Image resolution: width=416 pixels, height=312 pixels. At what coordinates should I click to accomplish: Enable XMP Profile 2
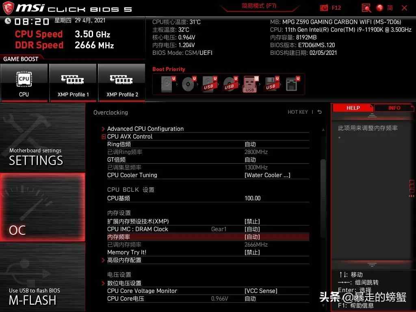[x=122, y=82]
